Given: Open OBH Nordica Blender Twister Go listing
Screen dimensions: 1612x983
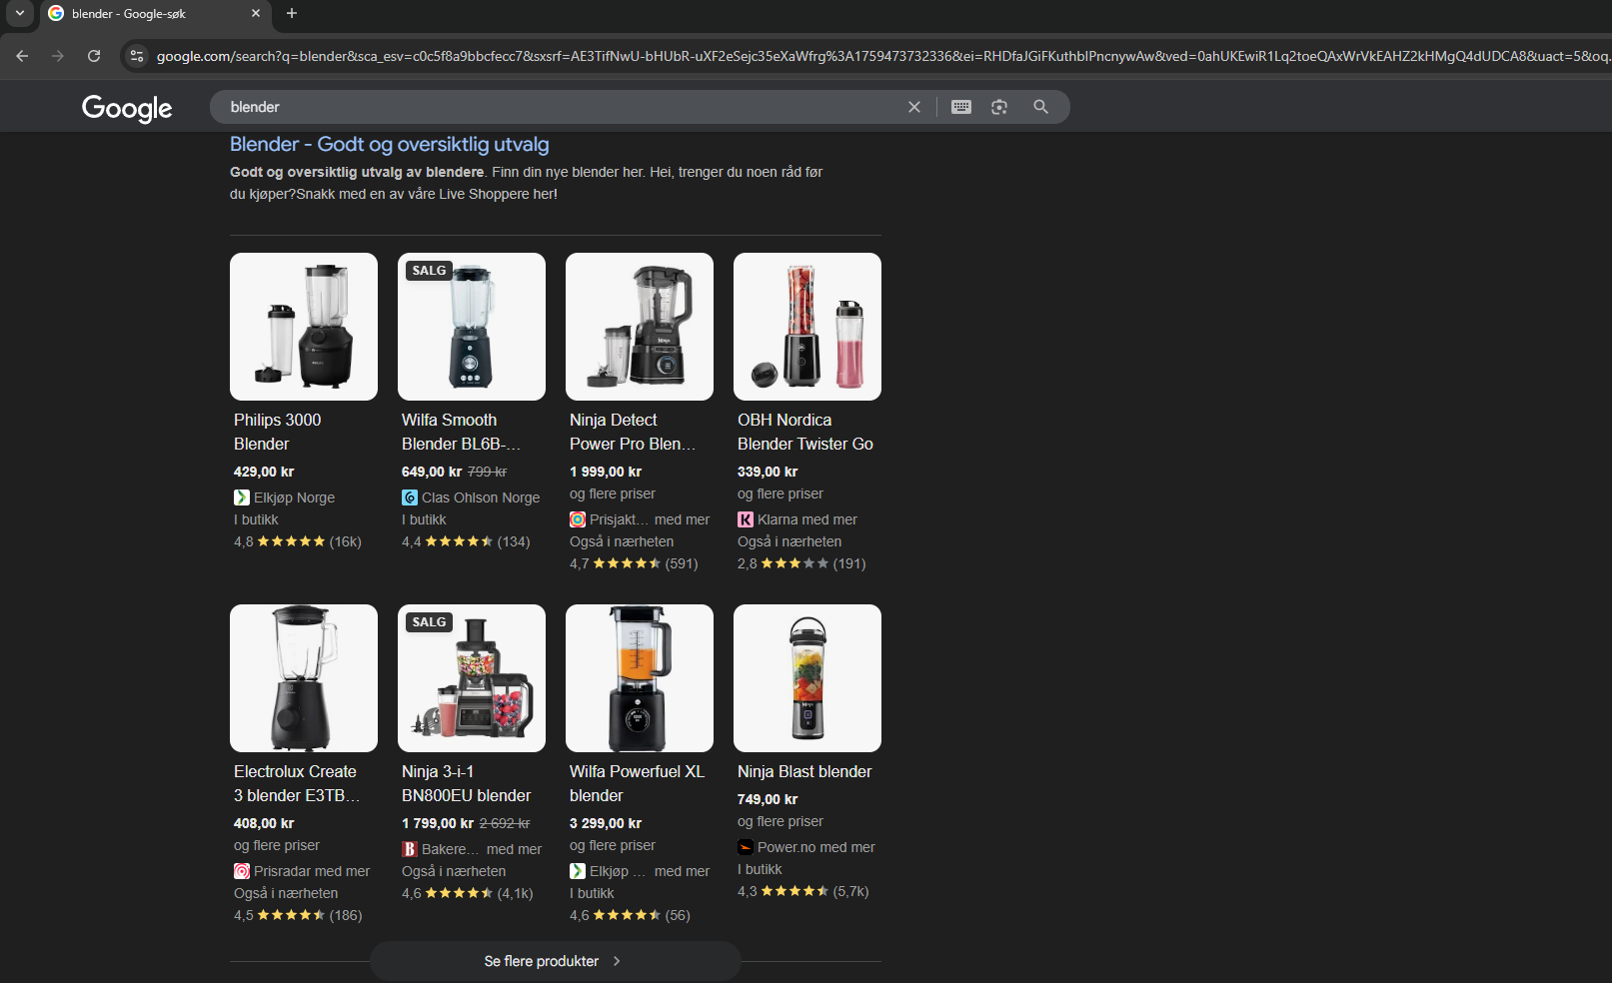Looking at the screenshot, I should click(805, 432).
